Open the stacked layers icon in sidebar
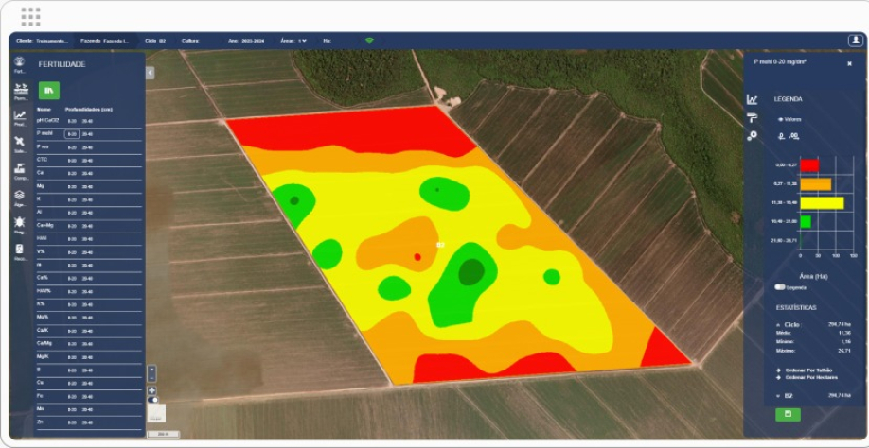Image resolution: width=869 pixels, height=448 pixels. tap(19, 195)
